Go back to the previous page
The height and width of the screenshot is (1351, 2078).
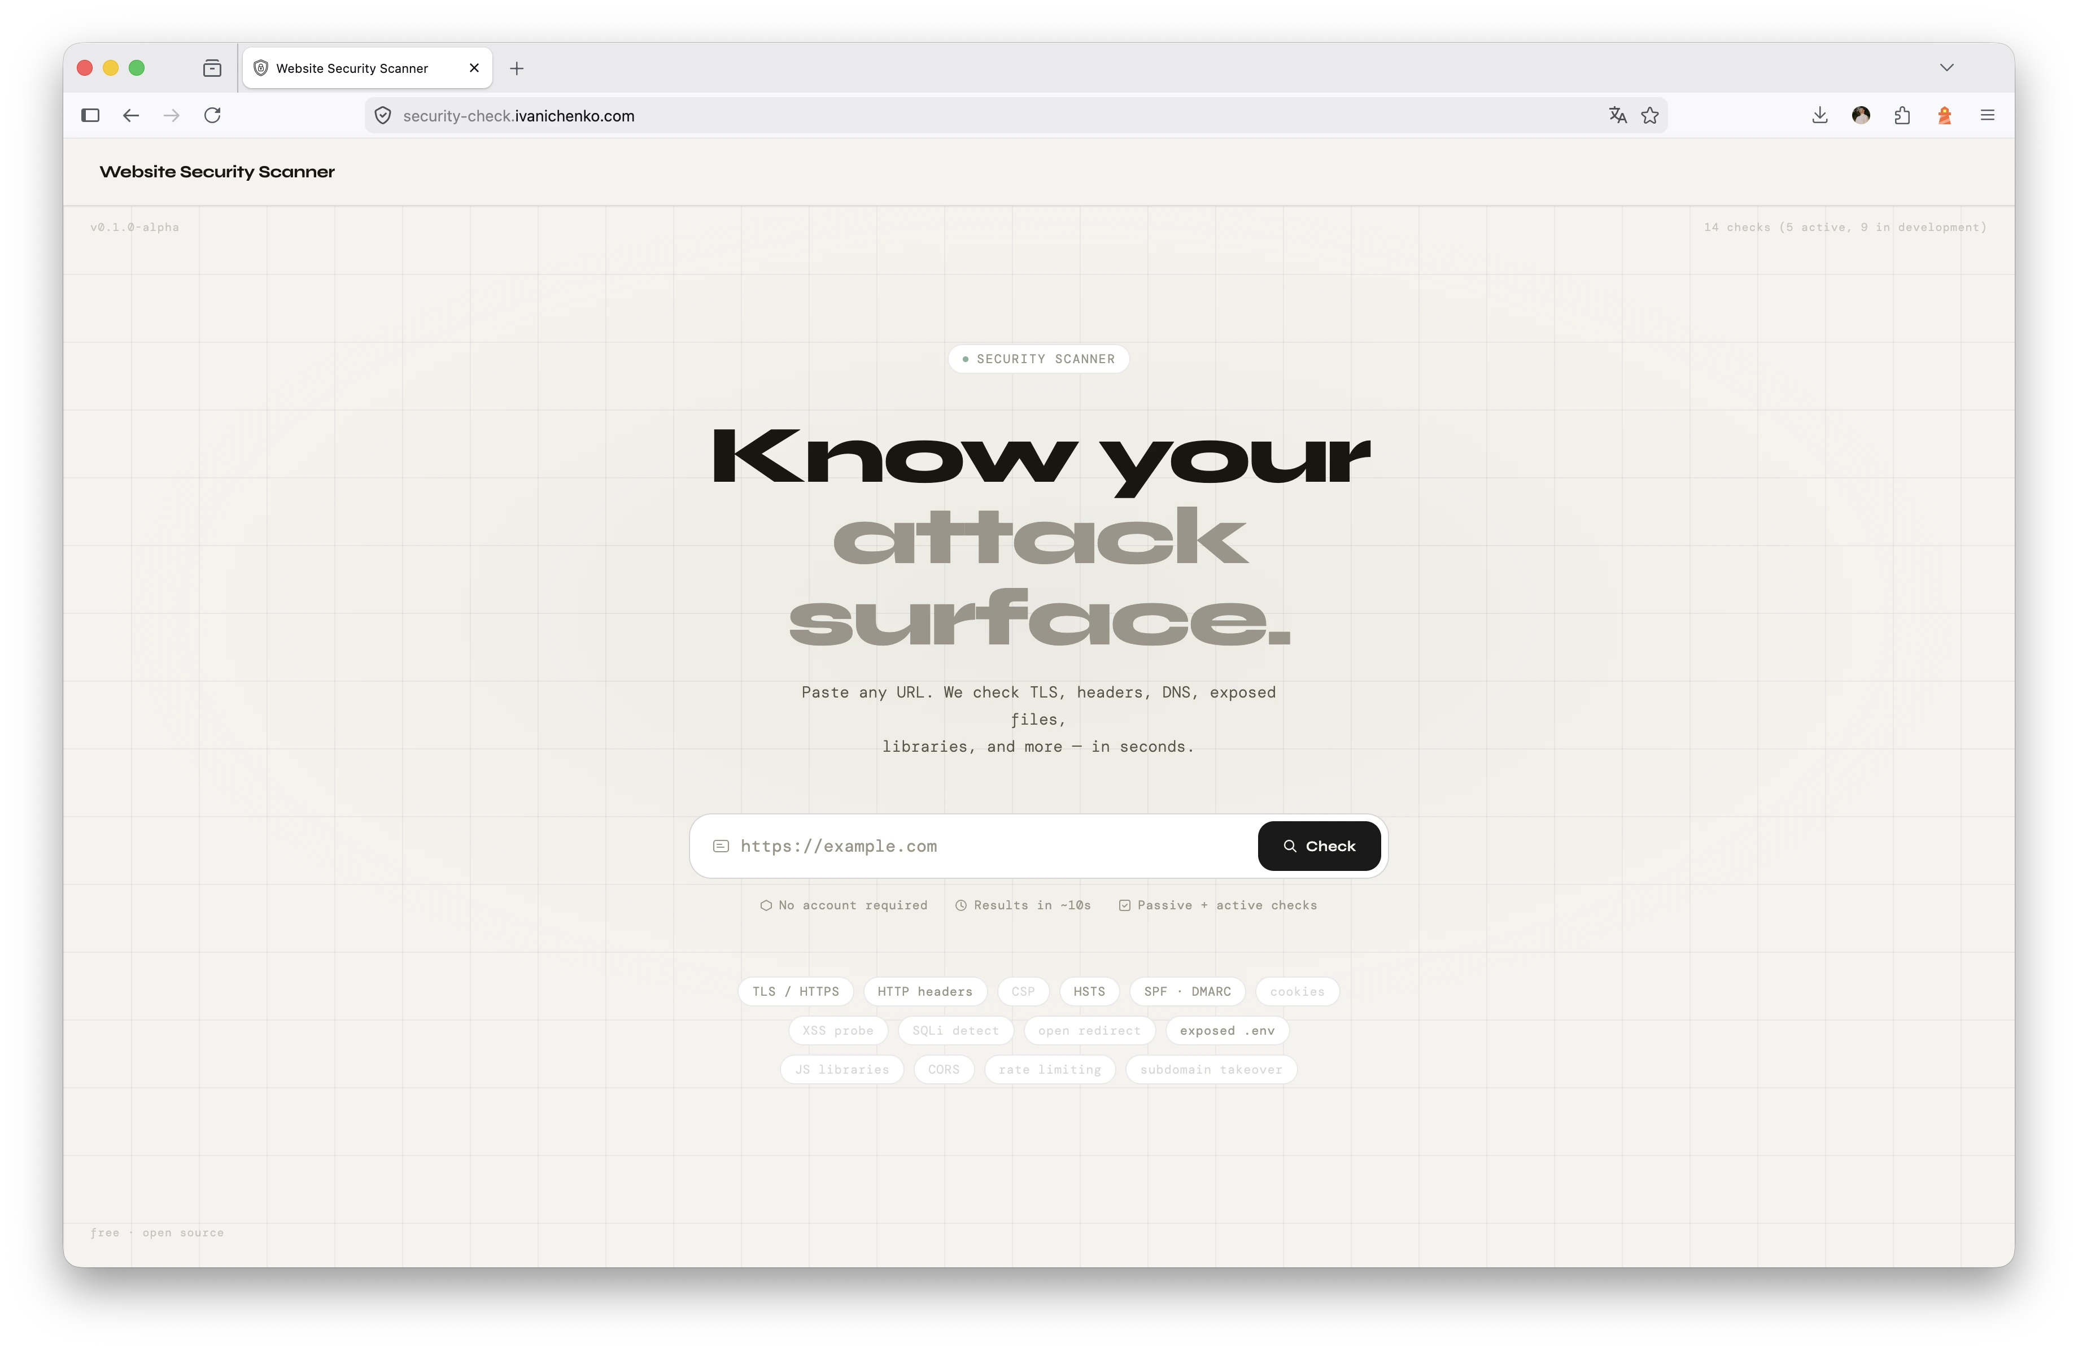131,115
